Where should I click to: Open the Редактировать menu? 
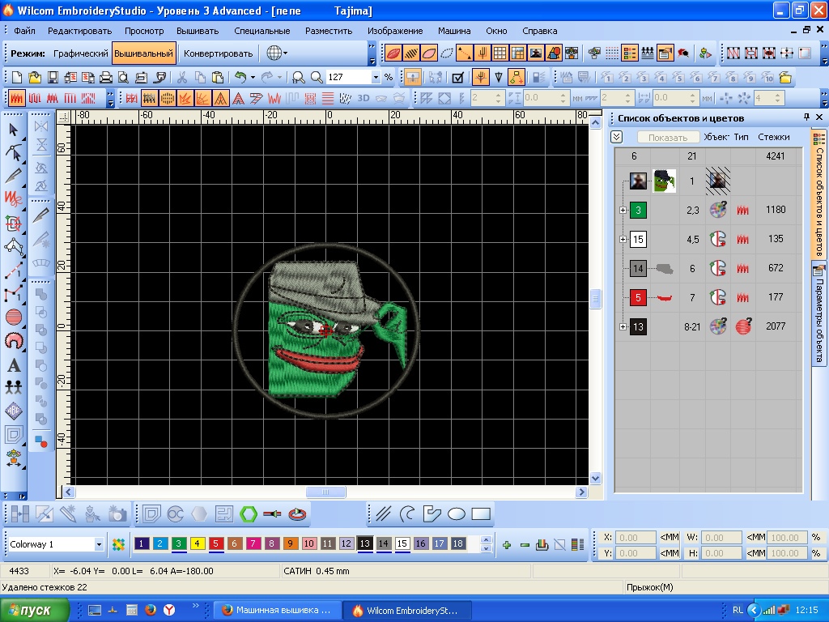80,31
